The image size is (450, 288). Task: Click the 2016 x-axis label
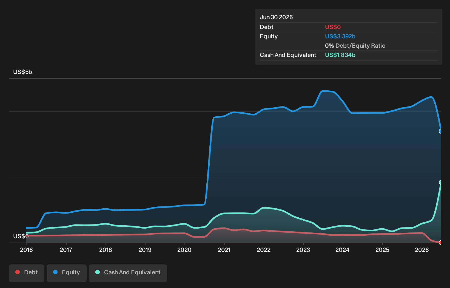(26, 250)
